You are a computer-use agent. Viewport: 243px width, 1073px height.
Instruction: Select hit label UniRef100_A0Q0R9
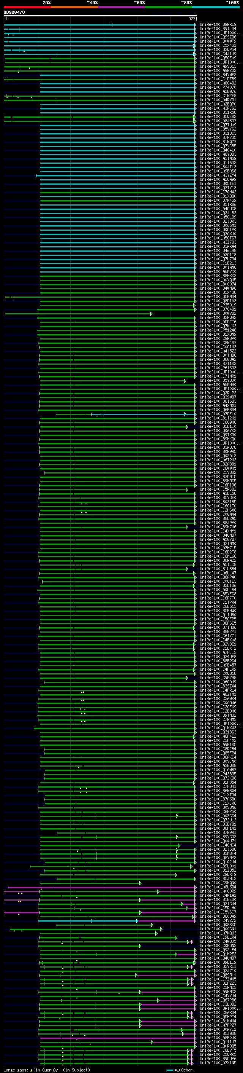pyautogui.click(x=218, y=891)
